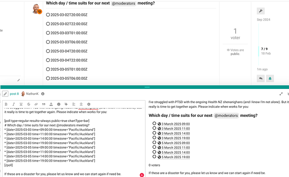Image resolution: width=289 pixels, height=177 pixels.
Task: Choose preview option 5 March 2025 19:00
Action: (x=154, y=157)
